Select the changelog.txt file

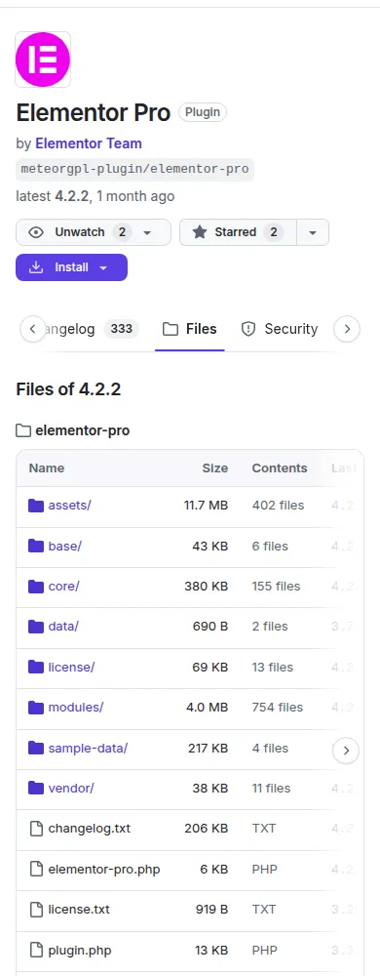point(90,829)
